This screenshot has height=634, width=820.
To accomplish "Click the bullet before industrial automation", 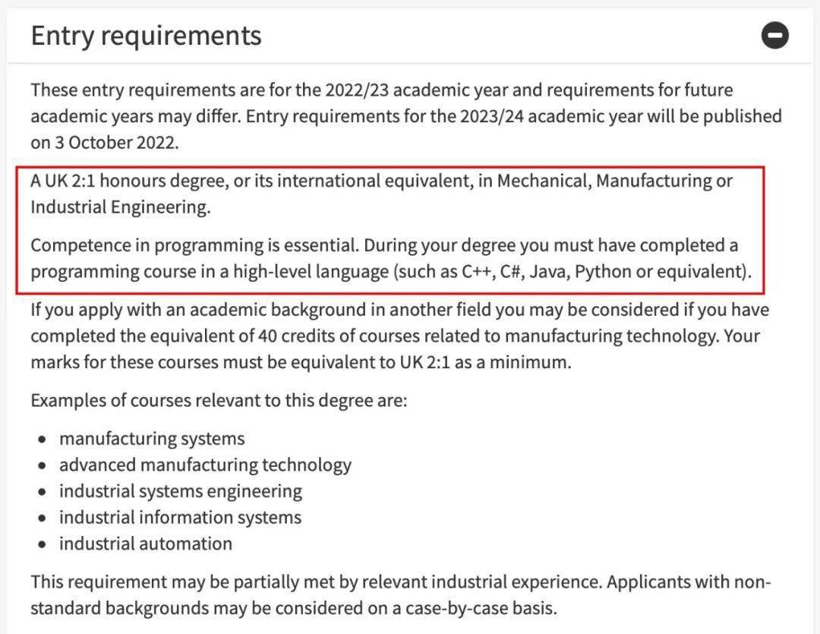I will [43, 544].
